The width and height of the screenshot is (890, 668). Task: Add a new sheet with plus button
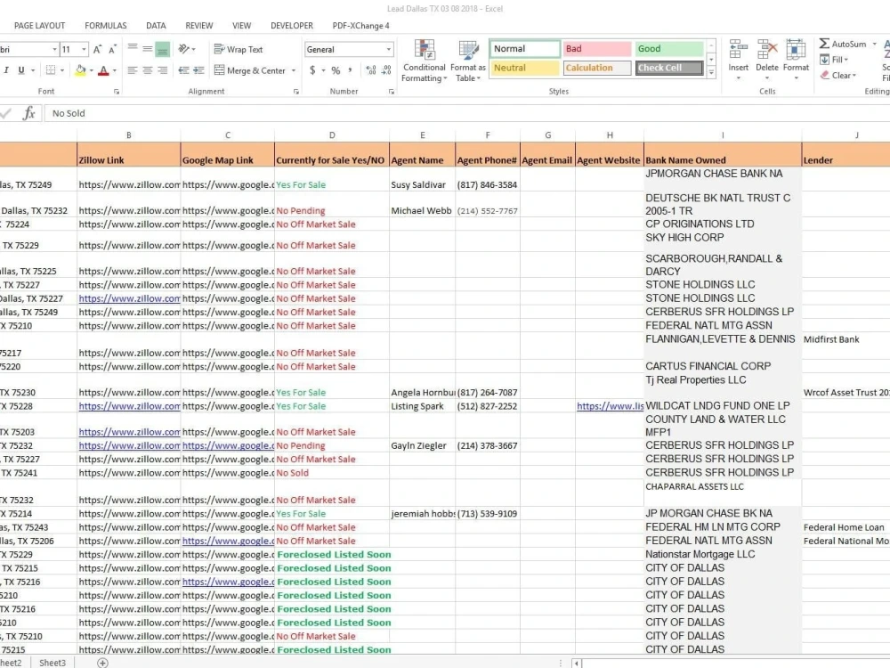pos(102,663)
